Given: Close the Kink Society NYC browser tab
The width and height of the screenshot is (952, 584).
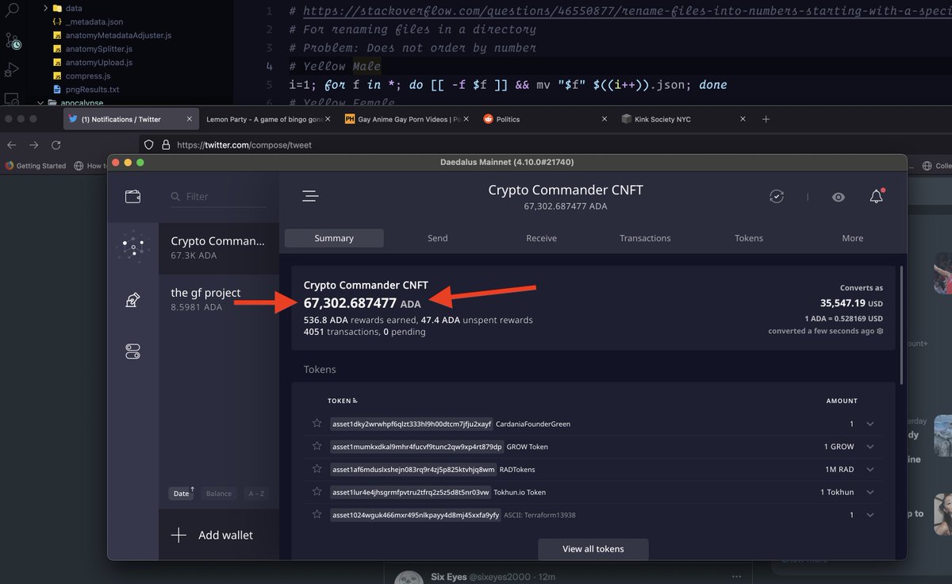Looking at the screenshot, I should (743, 119).
